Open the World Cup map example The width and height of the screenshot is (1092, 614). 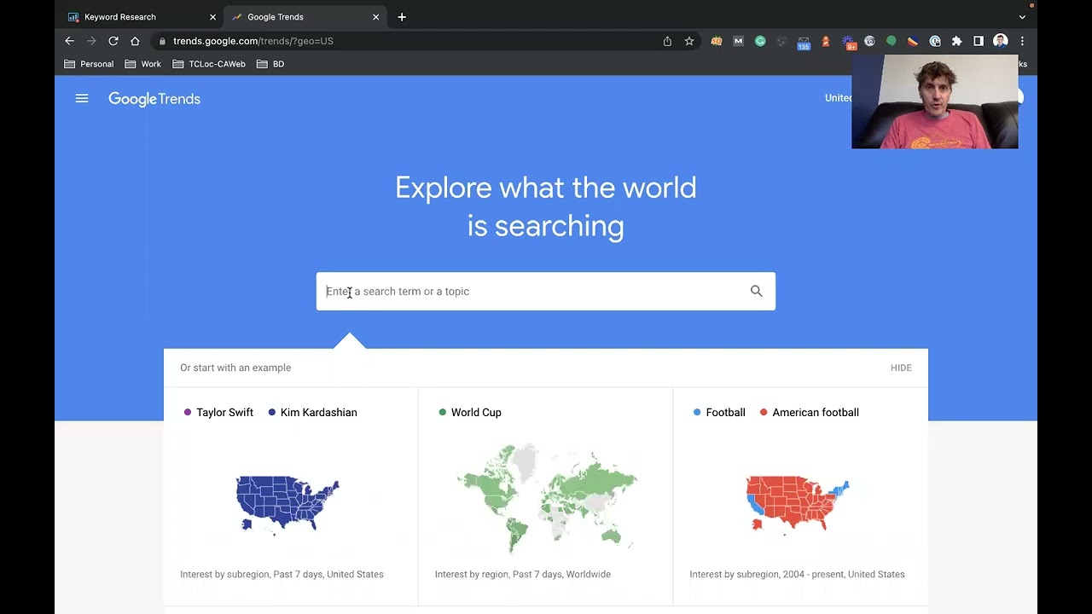(545, 495)
